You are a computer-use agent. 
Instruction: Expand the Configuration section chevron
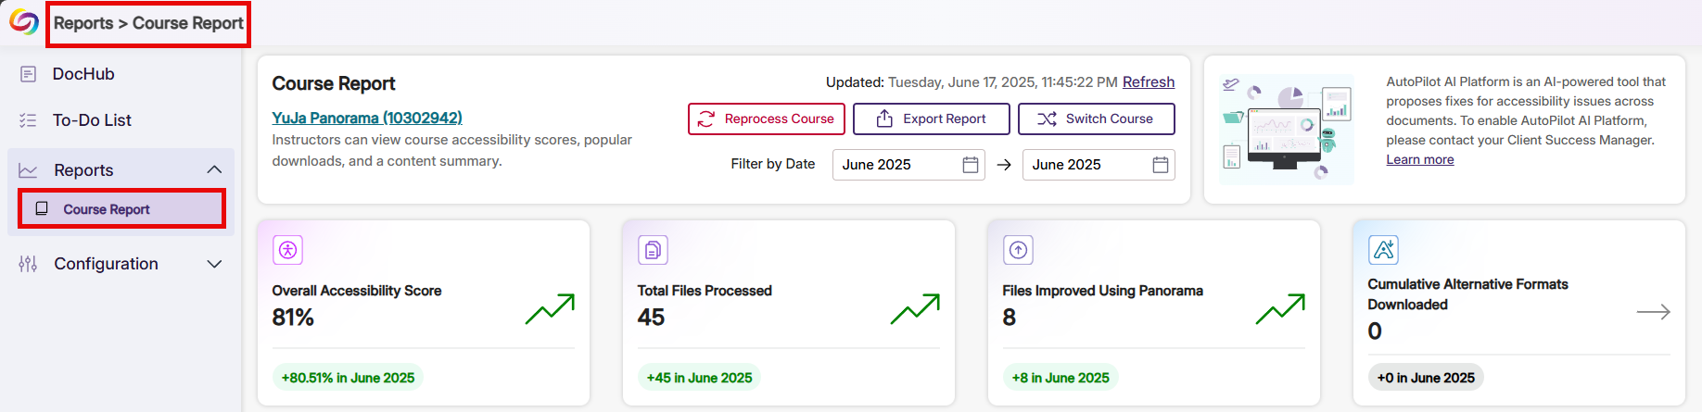[214, 264]
